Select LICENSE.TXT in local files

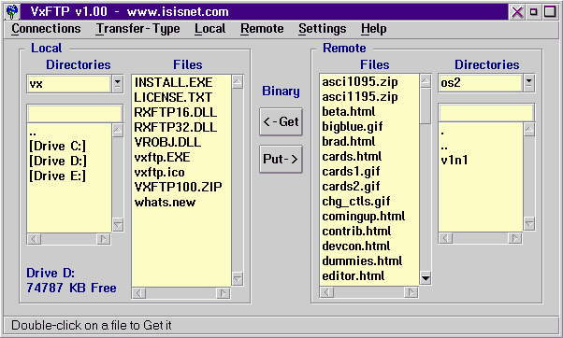[173, 97]
